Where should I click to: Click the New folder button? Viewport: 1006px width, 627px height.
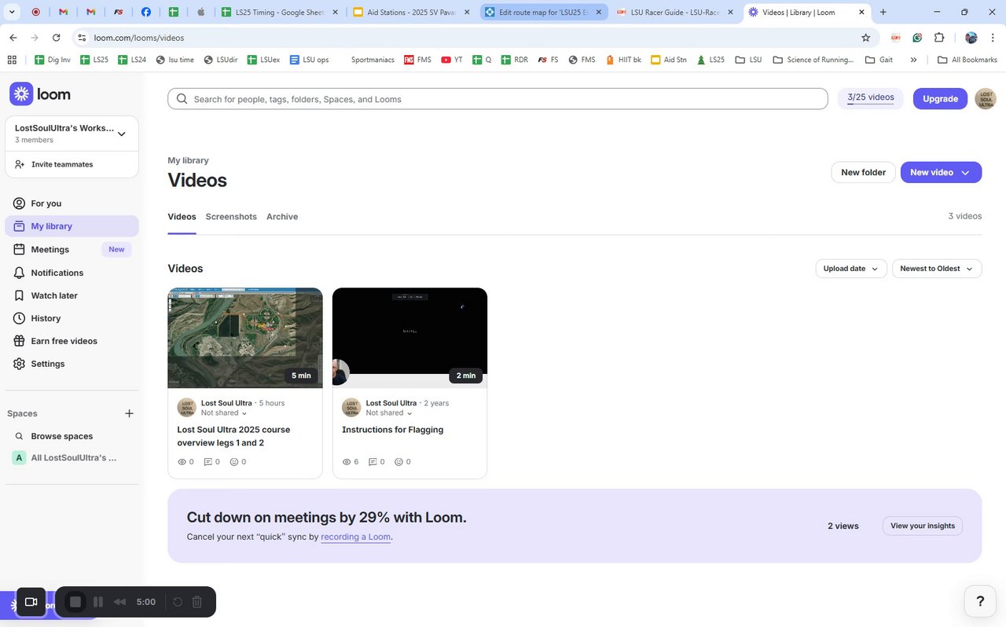point(863,172)
